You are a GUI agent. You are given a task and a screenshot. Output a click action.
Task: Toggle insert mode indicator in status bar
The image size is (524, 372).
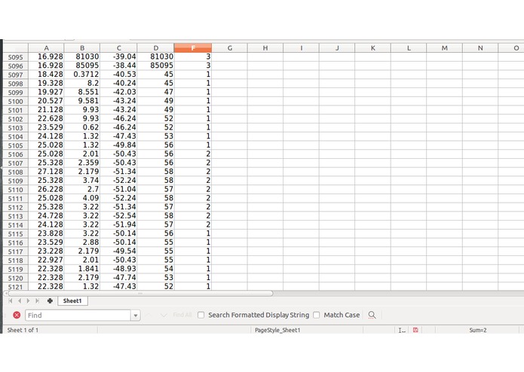402,330
